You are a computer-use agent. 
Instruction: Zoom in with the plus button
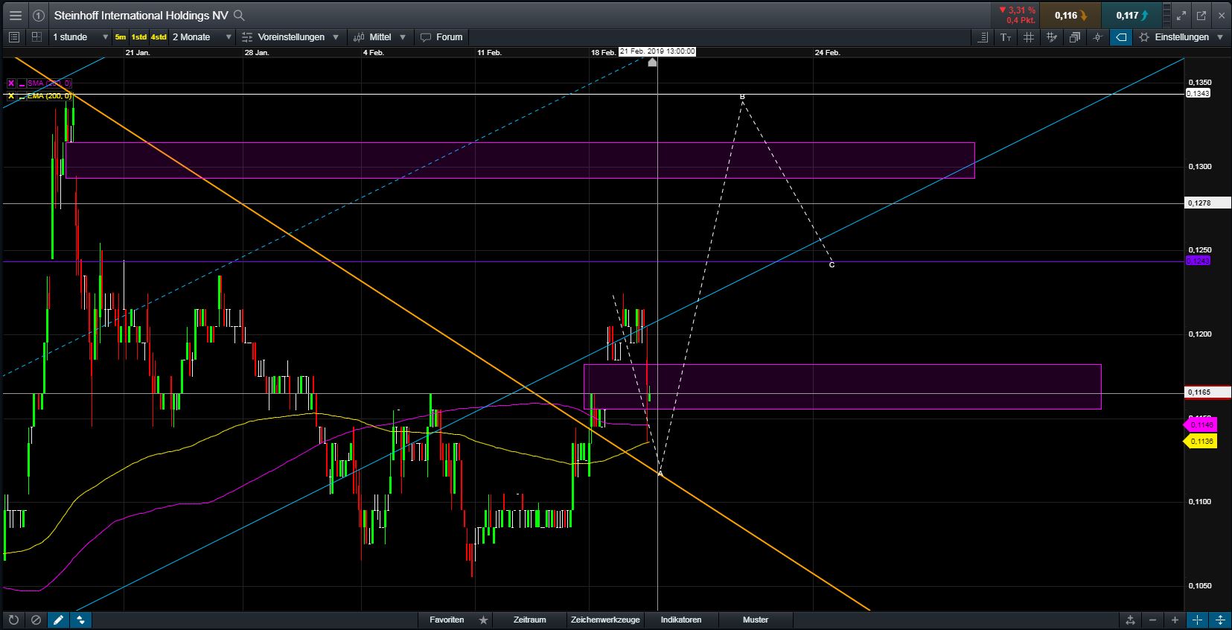tap(1175, 620)
